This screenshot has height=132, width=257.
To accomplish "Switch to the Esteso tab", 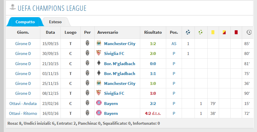I will (x=55, y=22).
